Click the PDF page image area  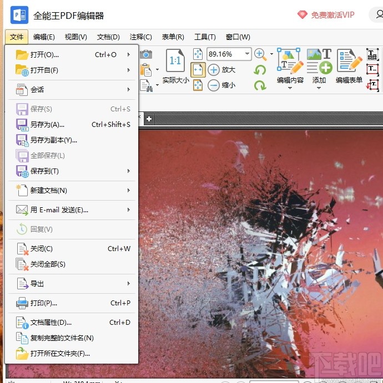pyautogui.click(x=260, y=253)
